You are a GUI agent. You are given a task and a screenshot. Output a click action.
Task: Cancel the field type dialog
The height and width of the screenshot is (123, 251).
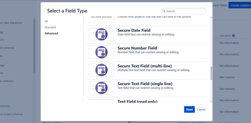(201, 110)
